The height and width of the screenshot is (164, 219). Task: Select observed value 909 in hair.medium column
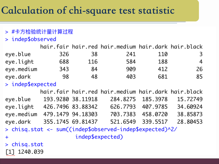pos(130,69)
